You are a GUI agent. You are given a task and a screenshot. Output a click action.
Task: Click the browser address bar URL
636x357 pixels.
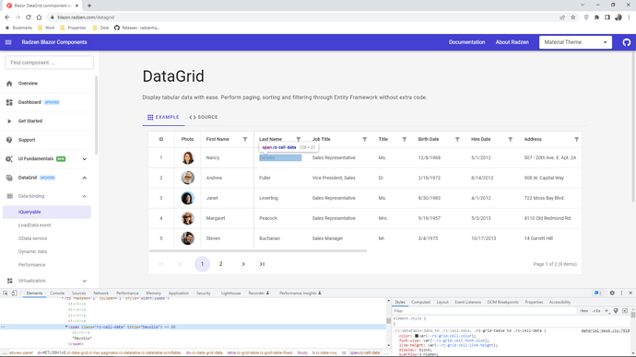(86, 17)
